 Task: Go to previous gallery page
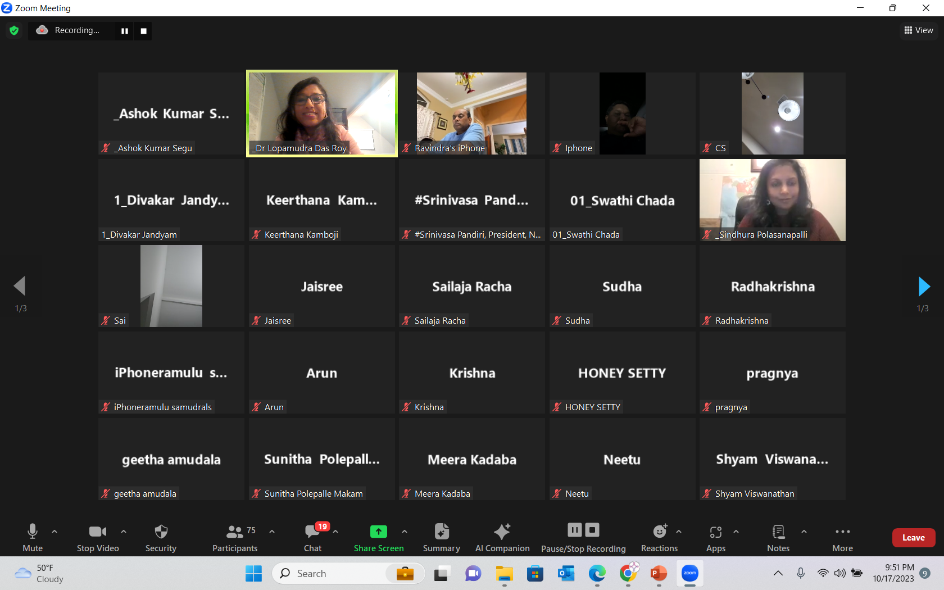pyautogui.click(x=20, y=286)
